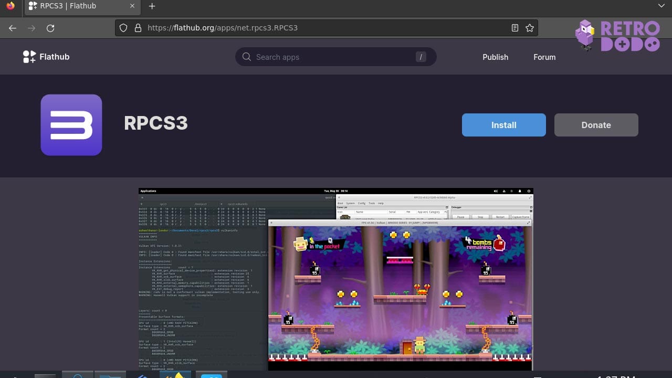
Task: Go back to the previous page
Action: [13, 28]
